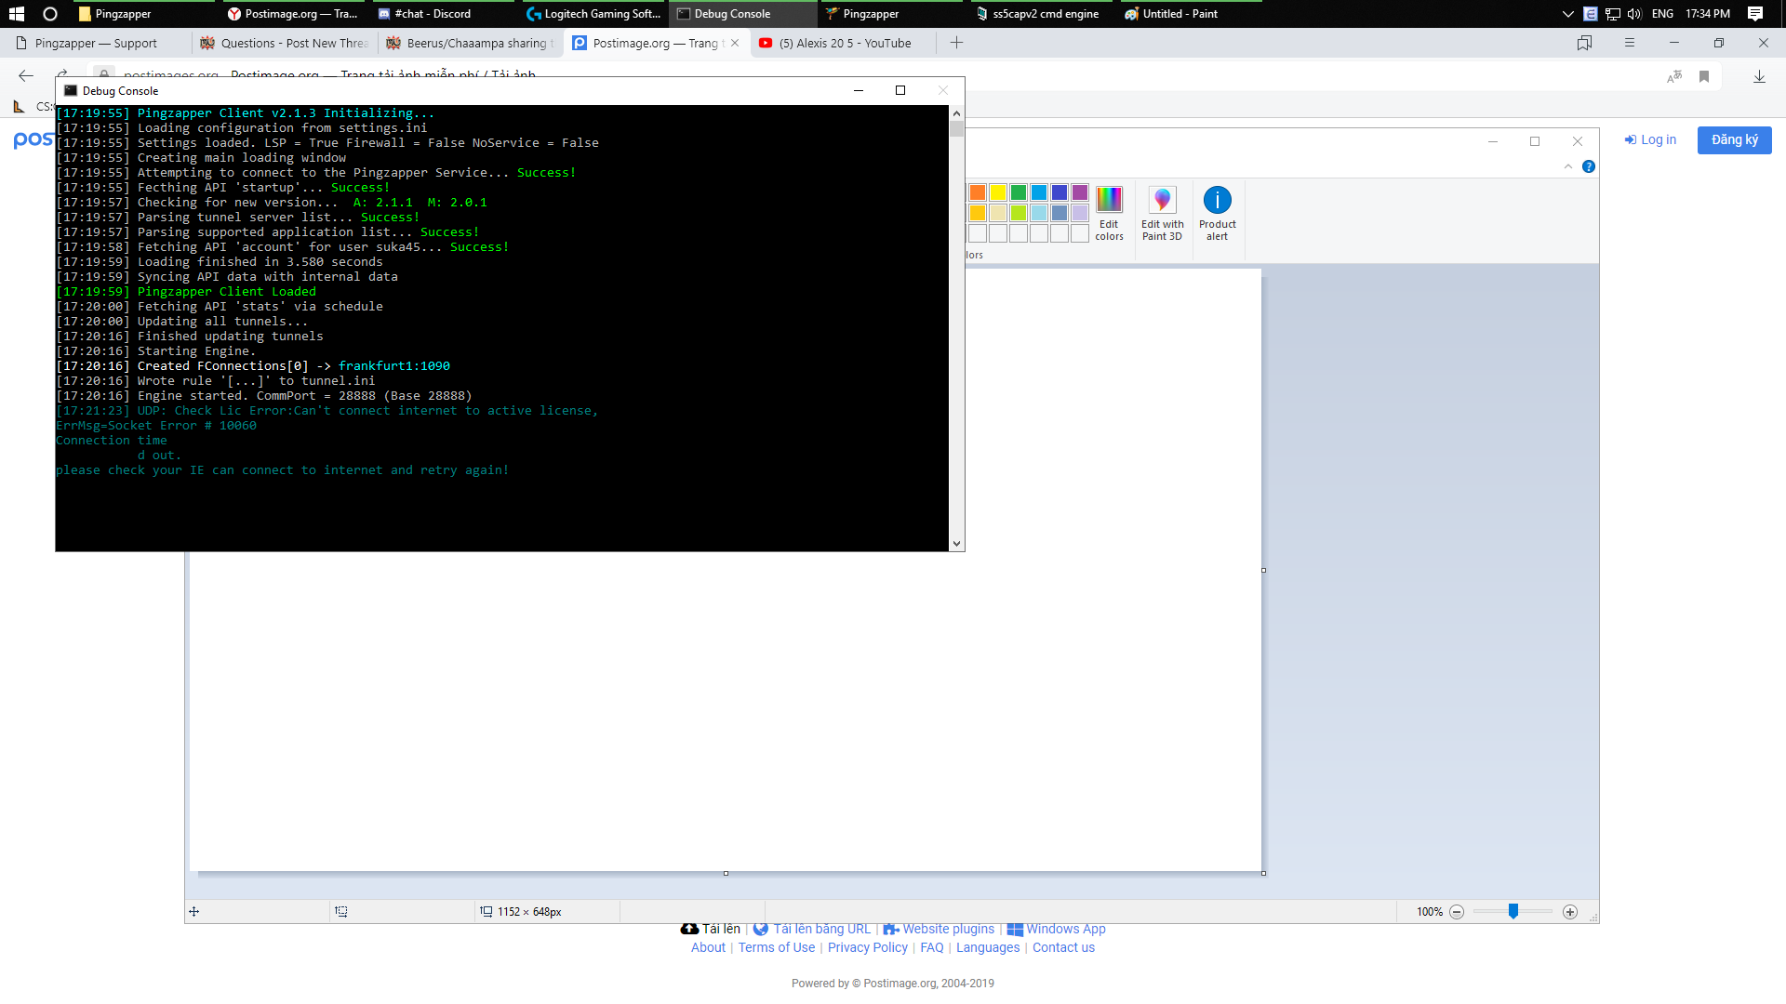The width and height of the screenshot is (1786, 1004).
Task: Click the network tray icon
Action: point(1613,14)
